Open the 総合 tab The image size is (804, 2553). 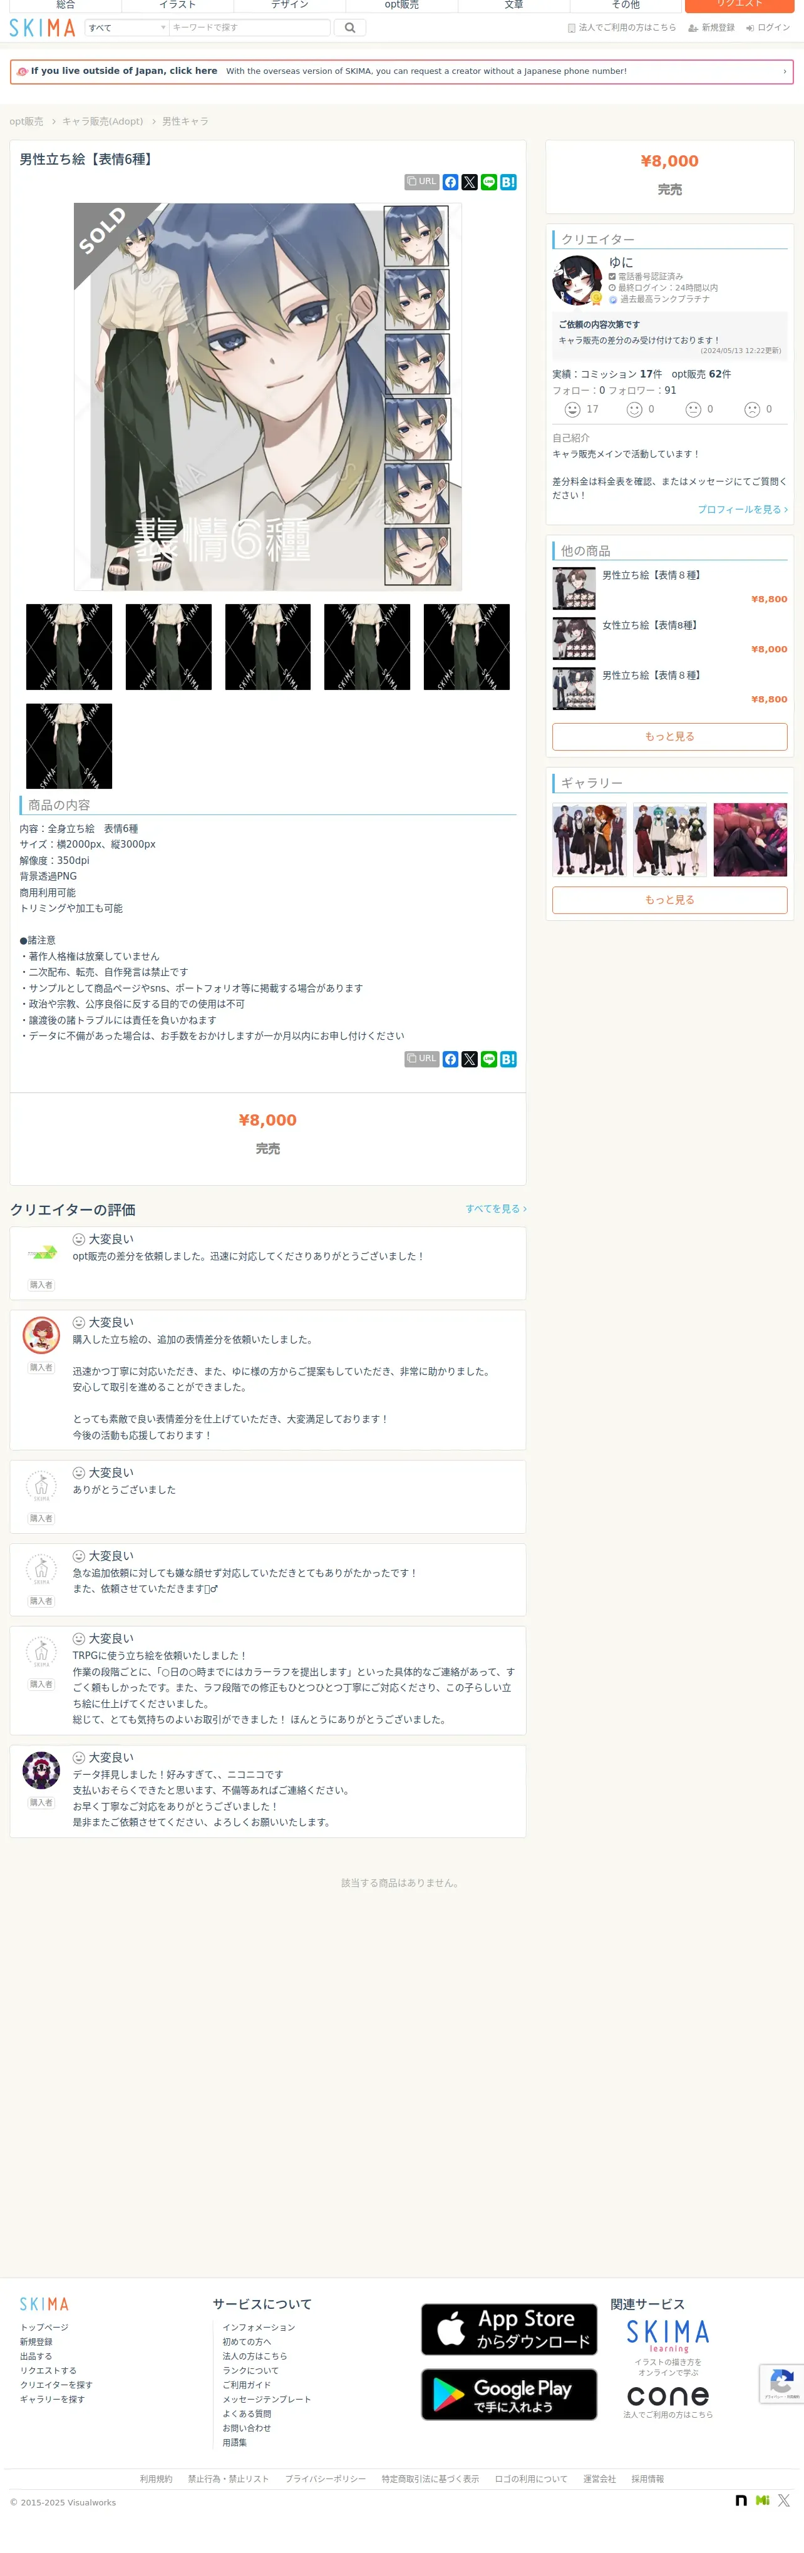[x=65, y=5]
